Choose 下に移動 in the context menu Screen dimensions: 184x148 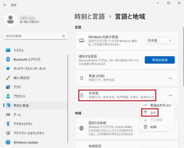[157, 120]
